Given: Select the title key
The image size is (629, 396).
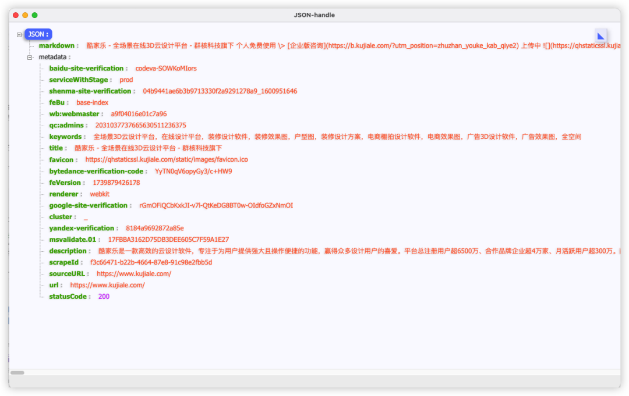Looking at the screenshot, I should point(56,148).
